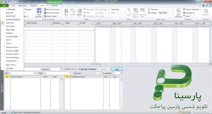The width and height of the screenshot is (212, 114).
Task: Click the Duration spinner arrows
Action: 62,69
